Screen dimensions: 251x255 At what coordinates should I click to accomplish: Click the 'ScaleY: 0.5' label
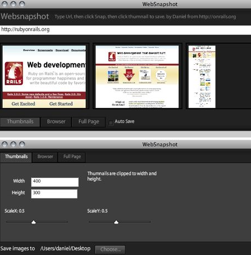(98, 211)
